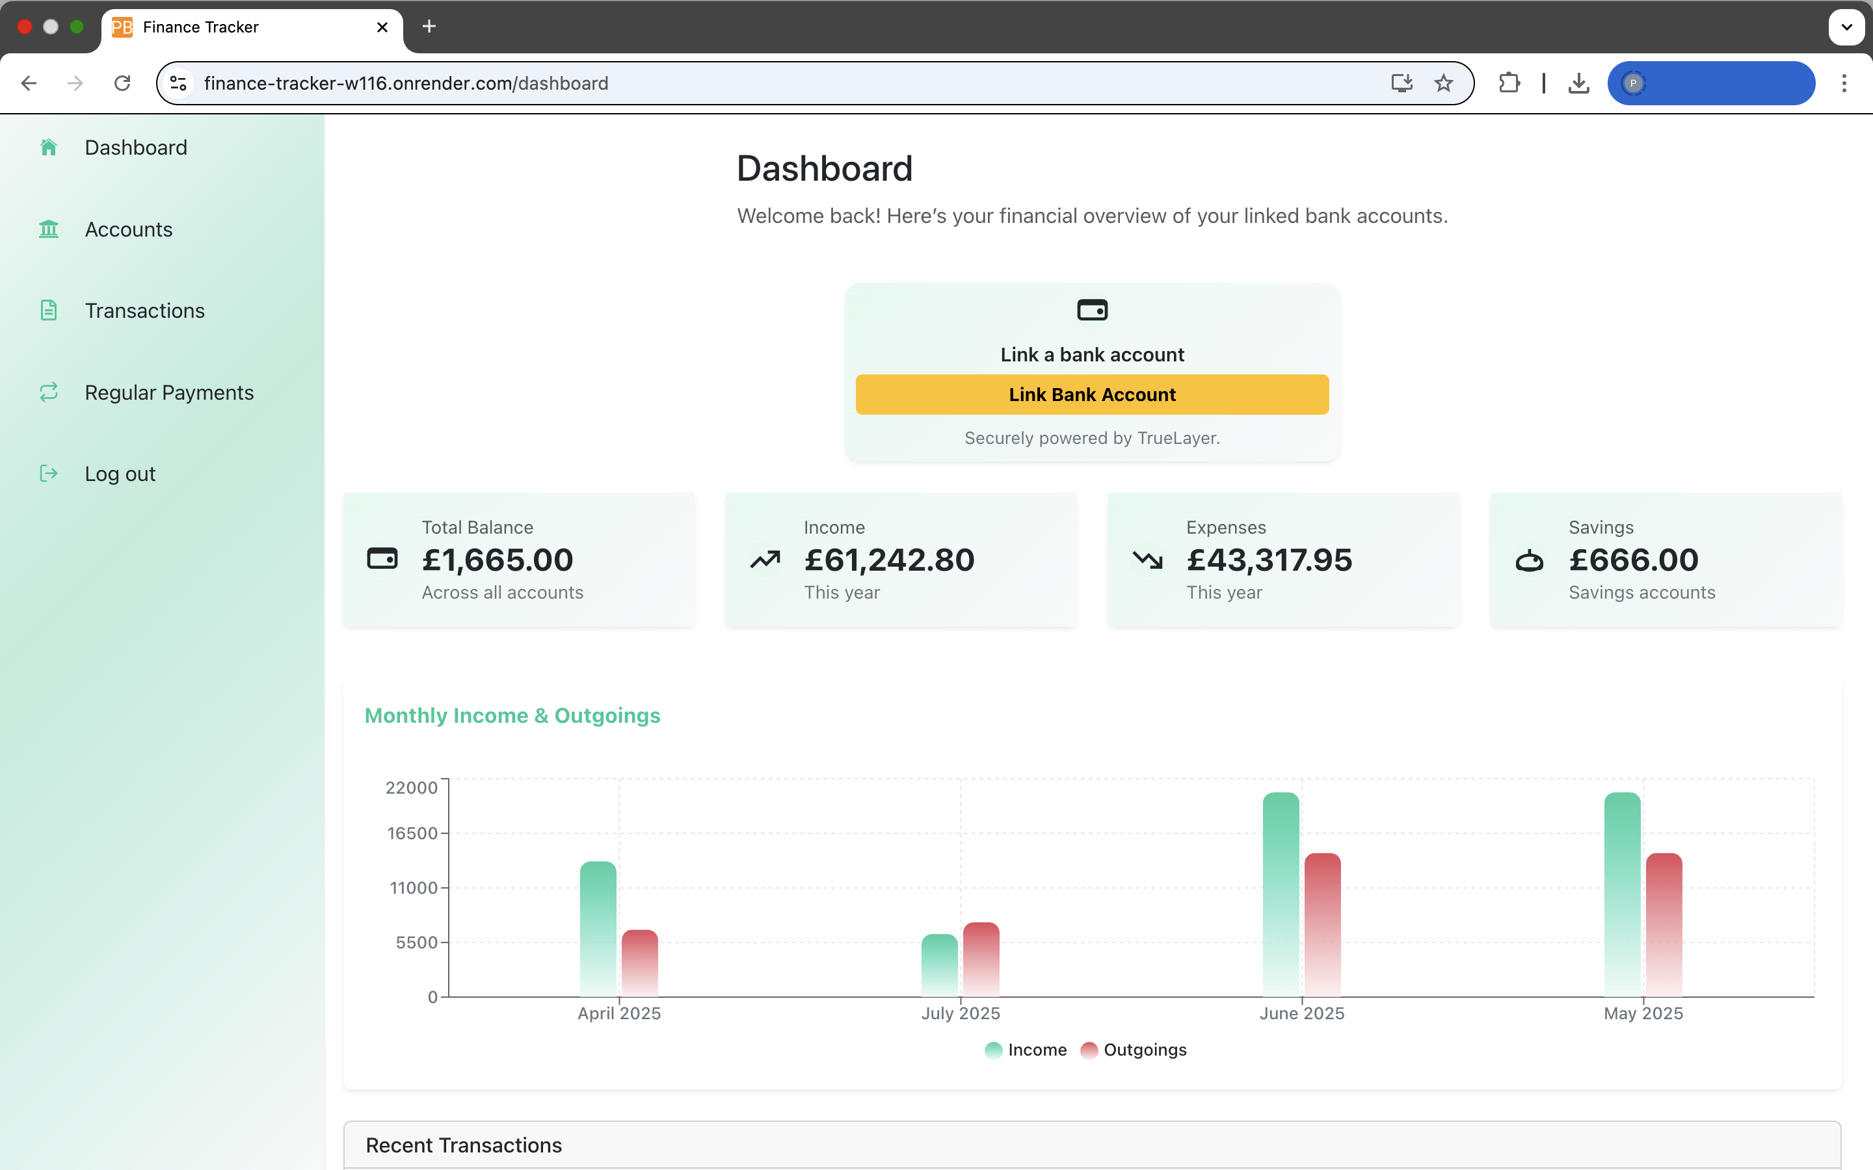This screenshot has height=1170, width=1873.
Task: Open the browser customization dropdown arrow
Action: coord(1847,27)
